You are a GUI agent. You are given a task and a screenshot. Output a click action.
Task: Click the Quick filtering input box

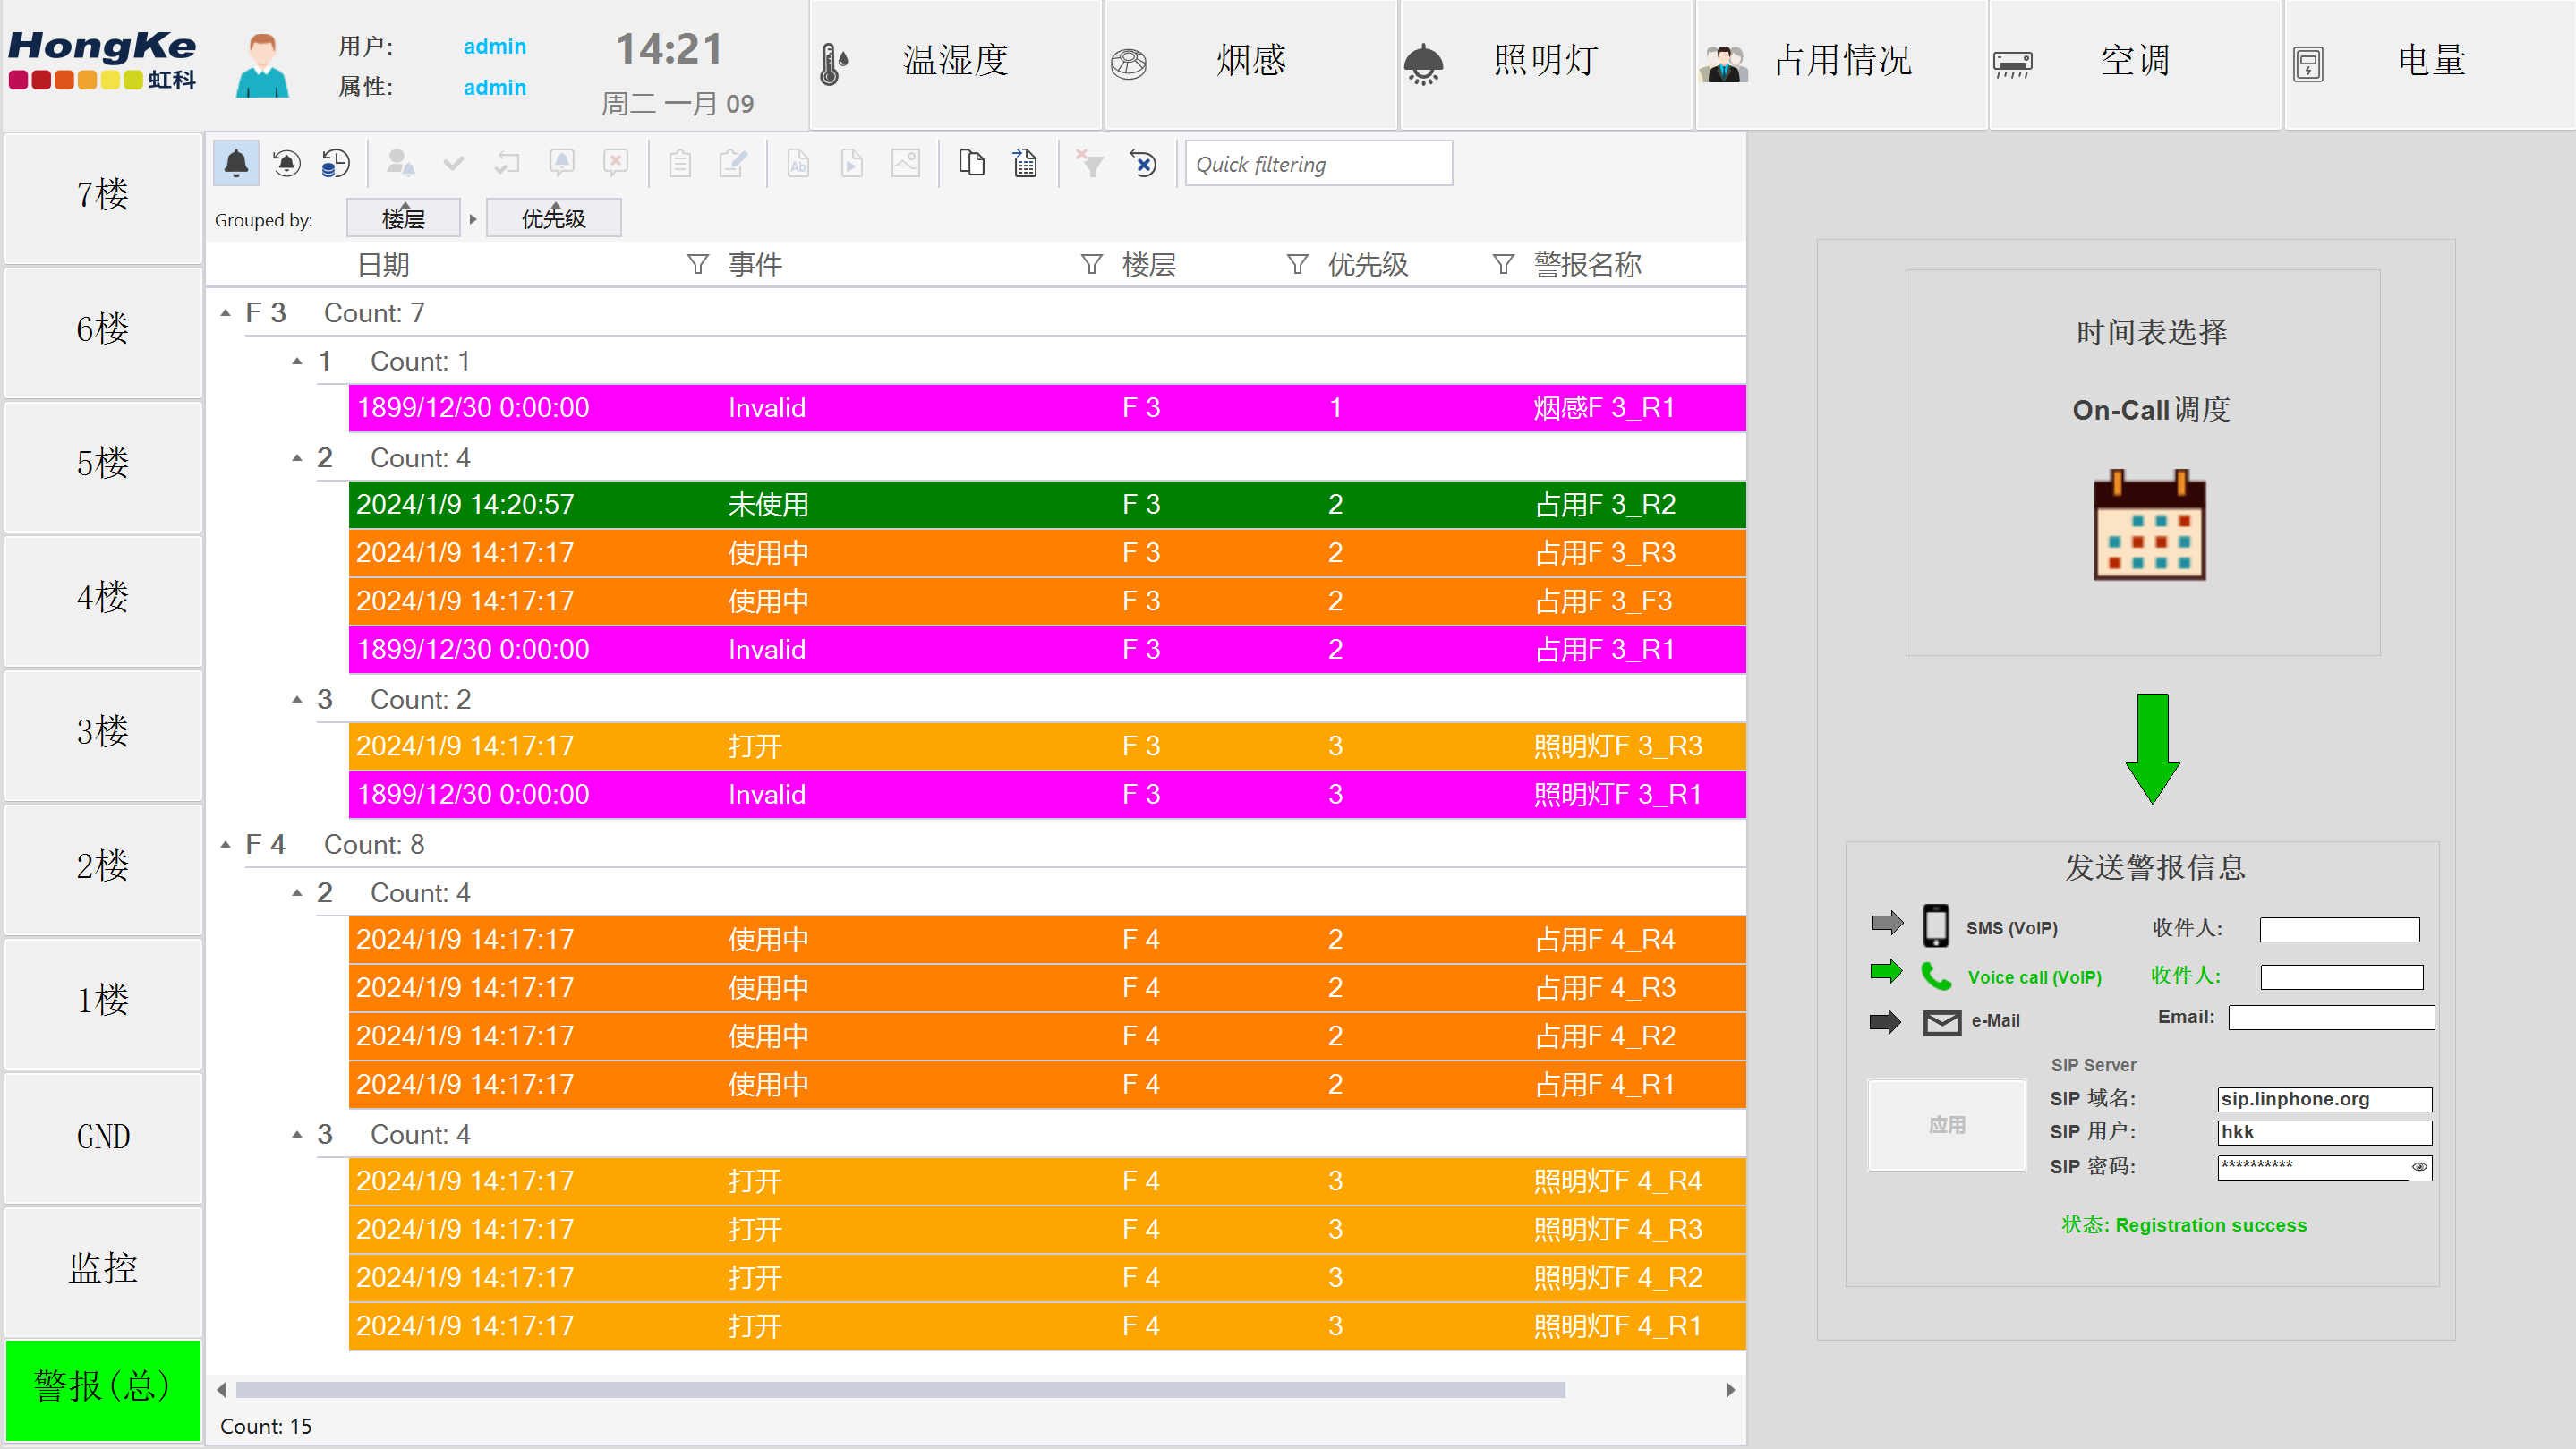[1318, 164]
